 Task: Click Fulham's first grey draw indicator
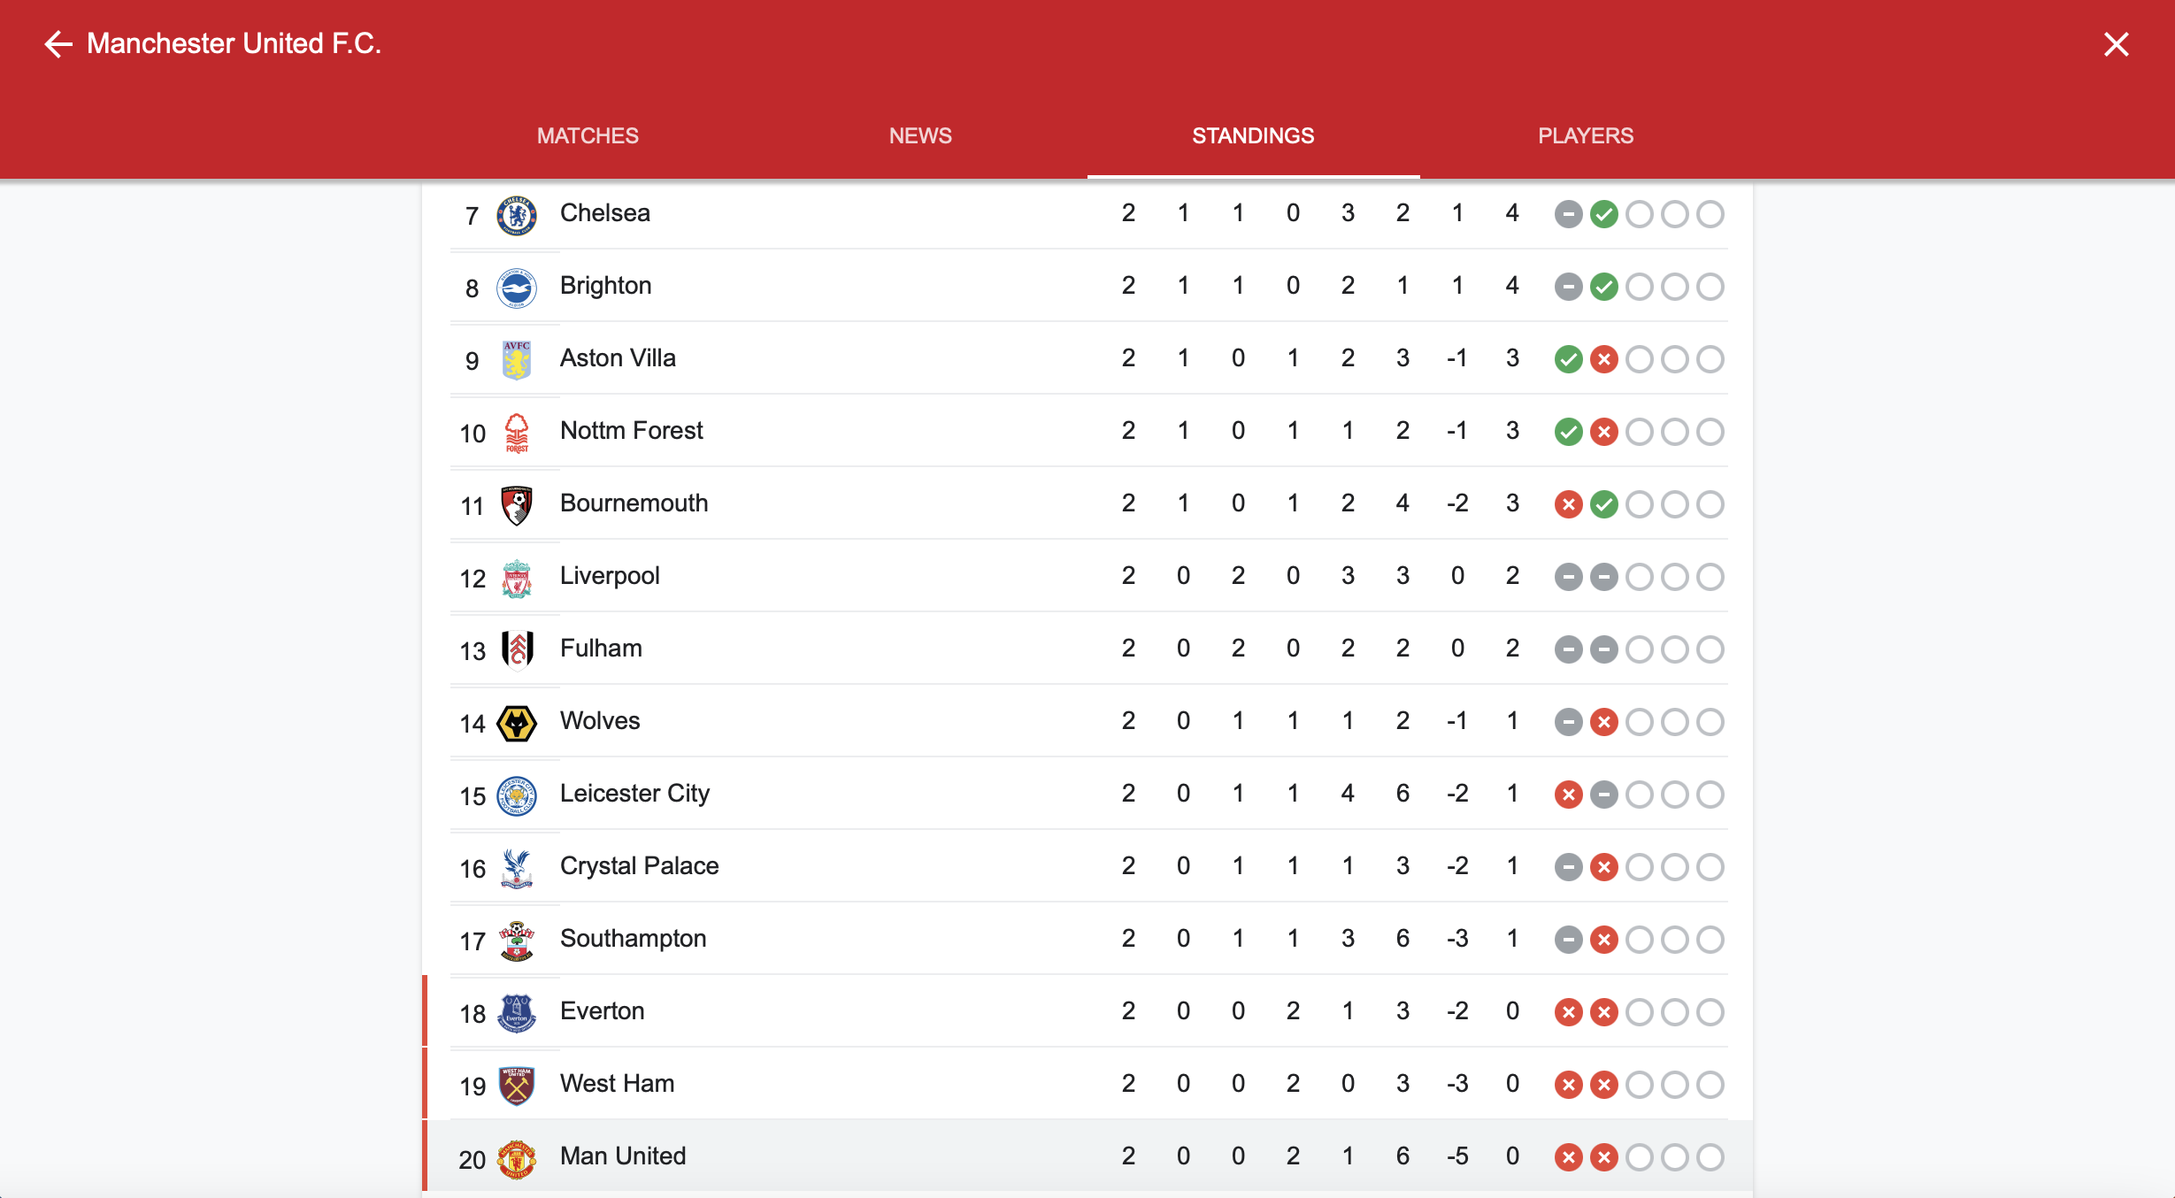(x=1568, y=649)
